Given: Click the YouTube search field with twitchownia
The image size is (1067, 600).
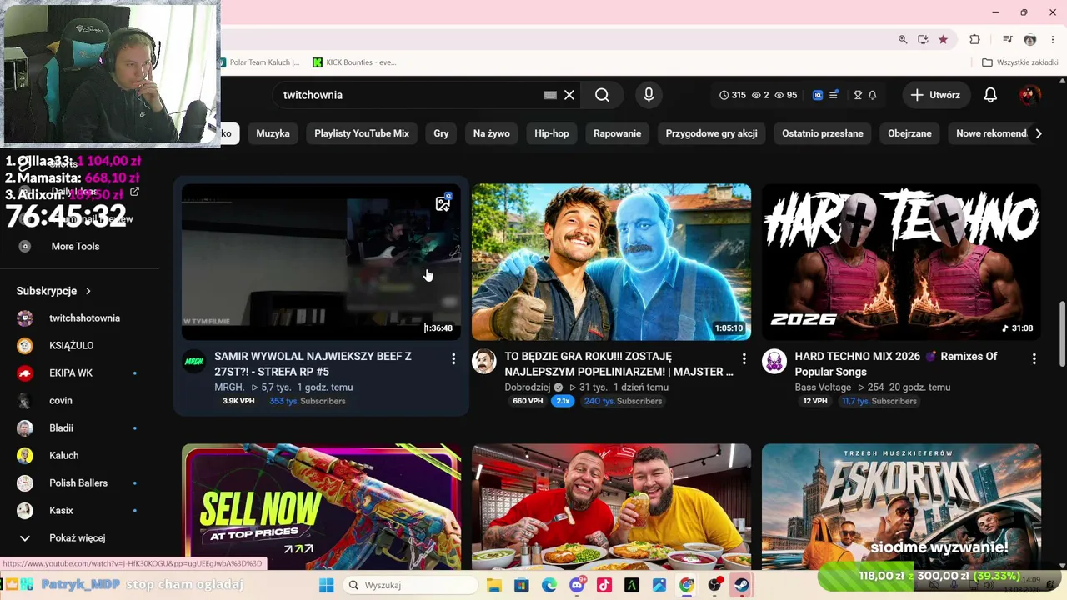Looking at the screenshot, I should pyautogui.click(x=408, y=95).
